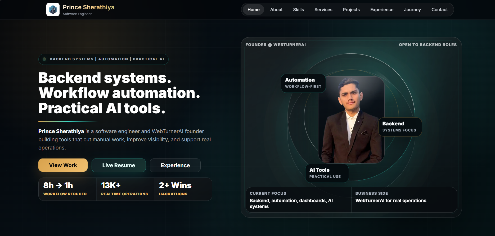495x236 pixels.
Task: Click the Backend Systems tagline pill
Action: (103, 59)
